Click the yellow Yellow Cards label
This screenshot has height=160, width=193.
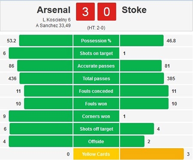[x=96, y=154]
